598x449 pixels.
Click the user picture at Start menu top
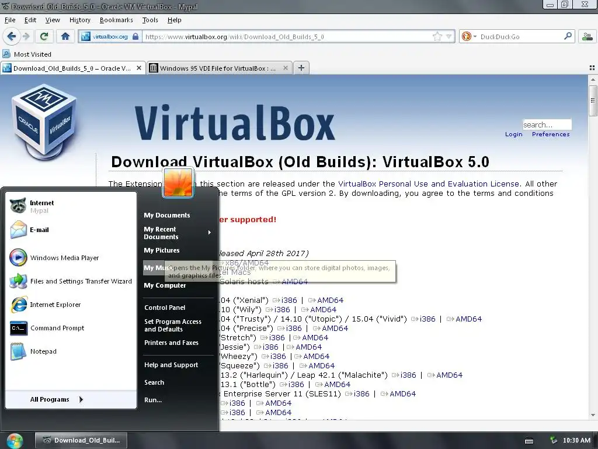click(x=178, y=182)
